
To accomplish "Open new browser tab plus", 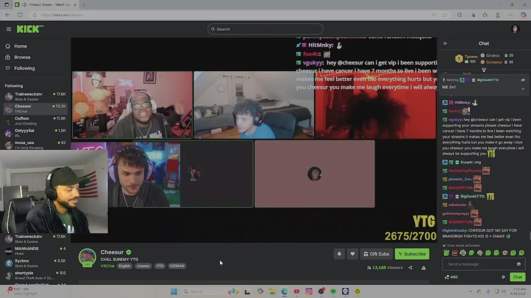I will (x=84, y=5).
